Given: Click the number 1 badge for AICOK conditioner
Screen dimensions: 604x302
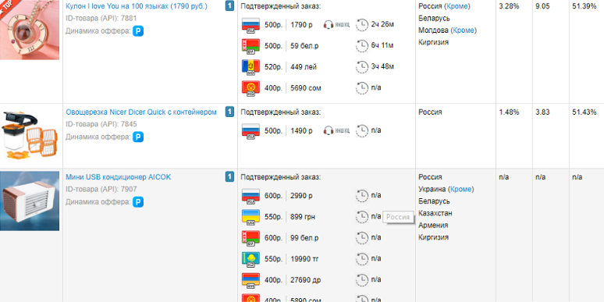Looking at the screenshot, I should pos(229,177).
